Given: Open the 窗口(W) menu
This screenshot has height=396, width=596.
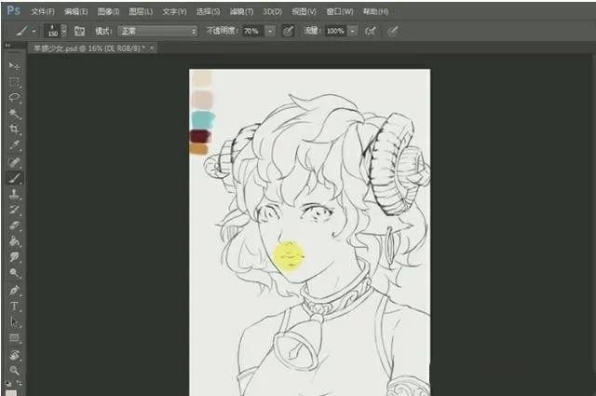Looking at the screenshot, I should [x=340, y=11].
